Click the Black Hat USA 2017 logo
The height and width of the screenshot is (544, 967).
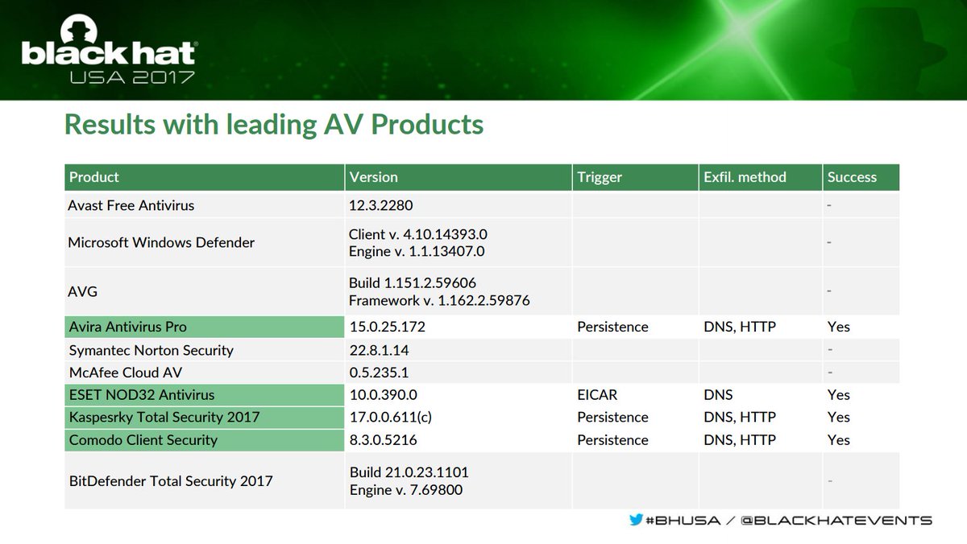coord(109,51)
